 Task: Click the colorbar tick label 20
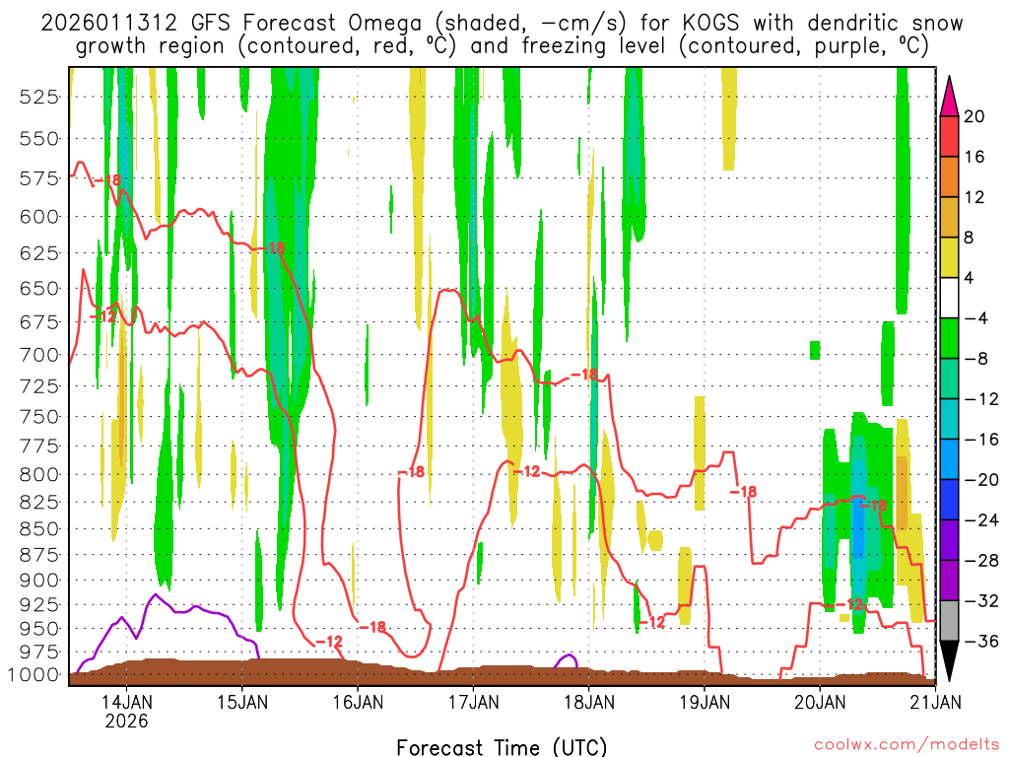point(975,116)
